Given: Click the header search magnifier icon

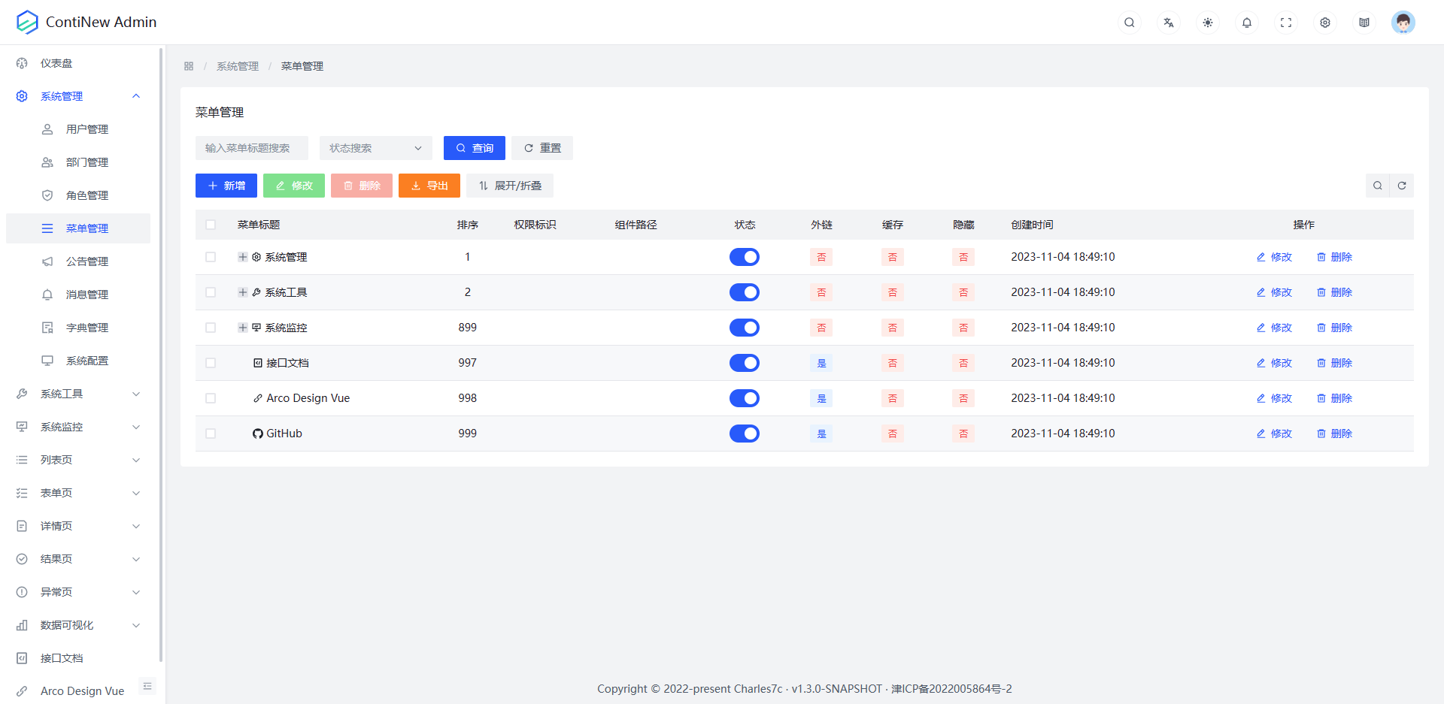Looking at the screenshot, I should (1129, 23).
